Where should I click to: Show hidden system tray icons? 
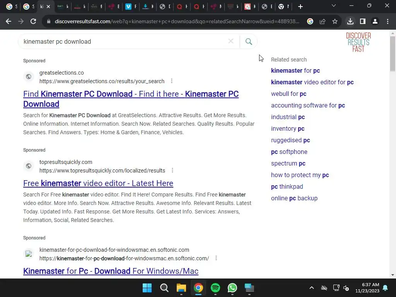(x=312, y=288)
